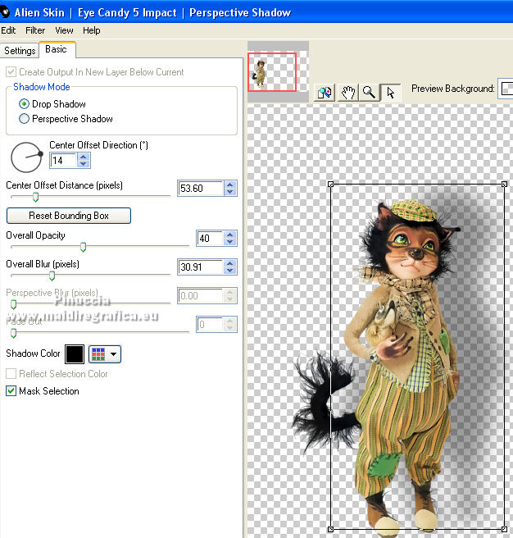Click the Center Offset Direction dial

(26, 157)
